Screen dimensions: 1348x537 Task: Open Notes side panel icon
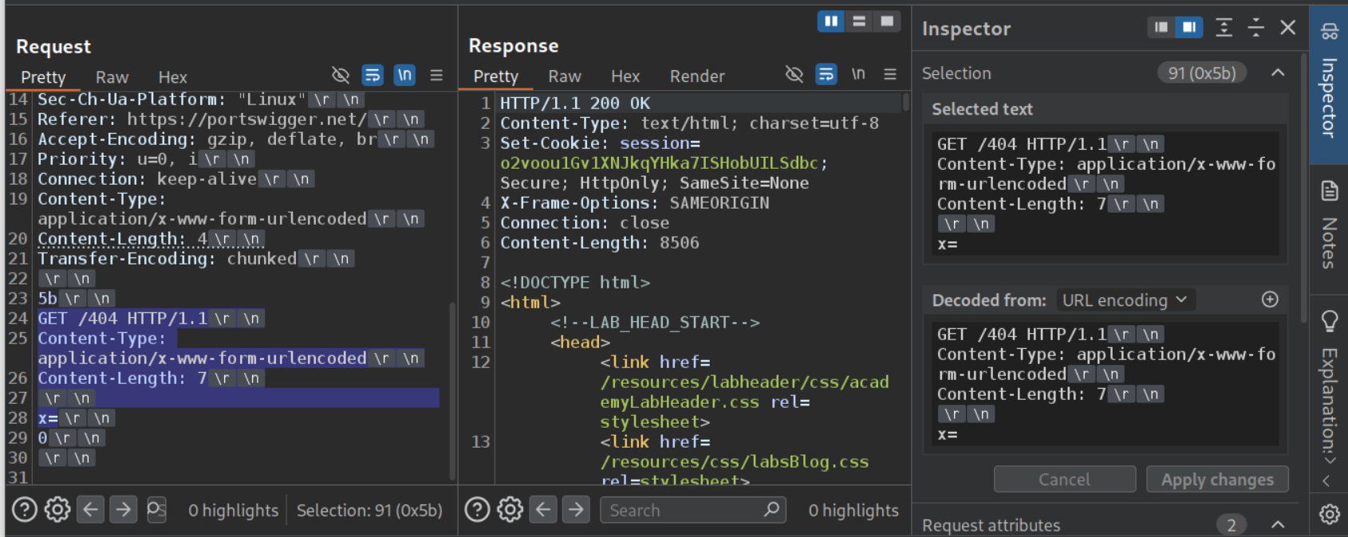click(x=1329, y=191)
